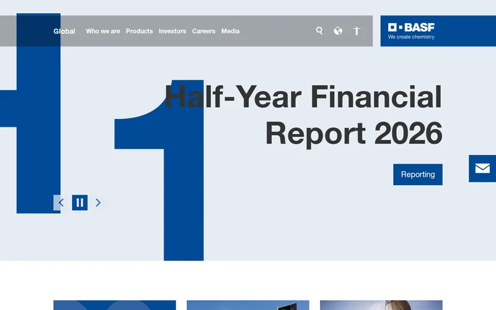Advance to the next carousel slide
Viewport: 496px width, 310px height.
pyautogui.click(x=98, y=203)
